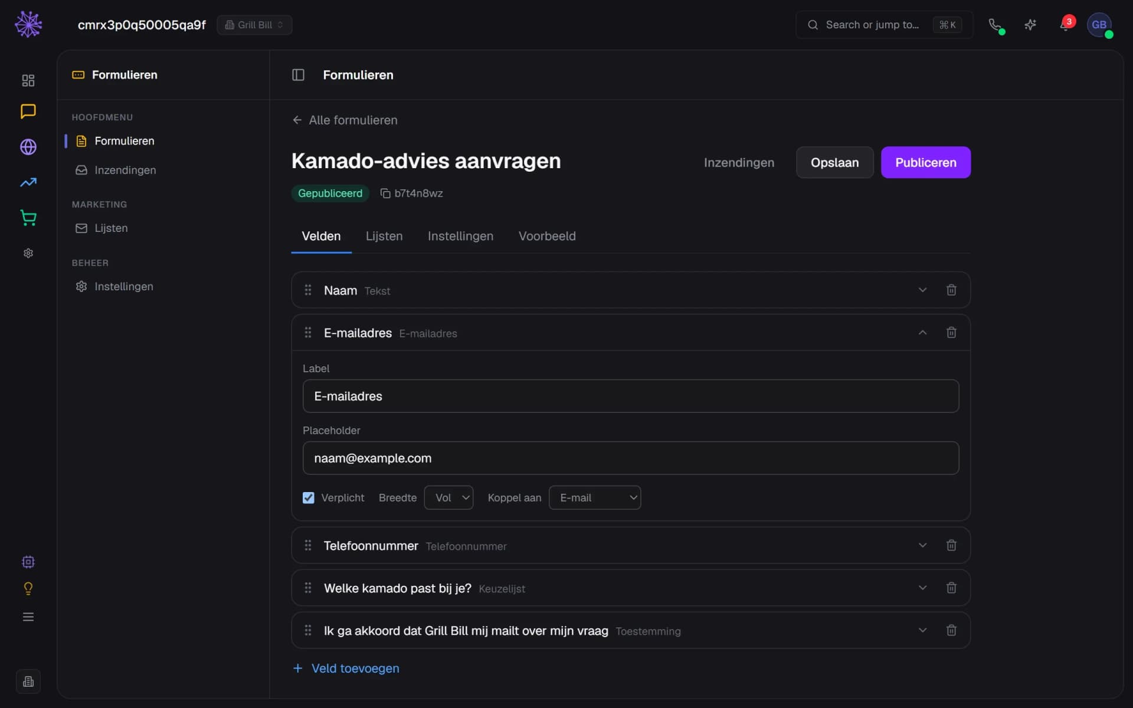Viewport: 1133px width, 708px height.
Task: Switch to the Voorbeeld tab
Action: [x=547, y=236]
